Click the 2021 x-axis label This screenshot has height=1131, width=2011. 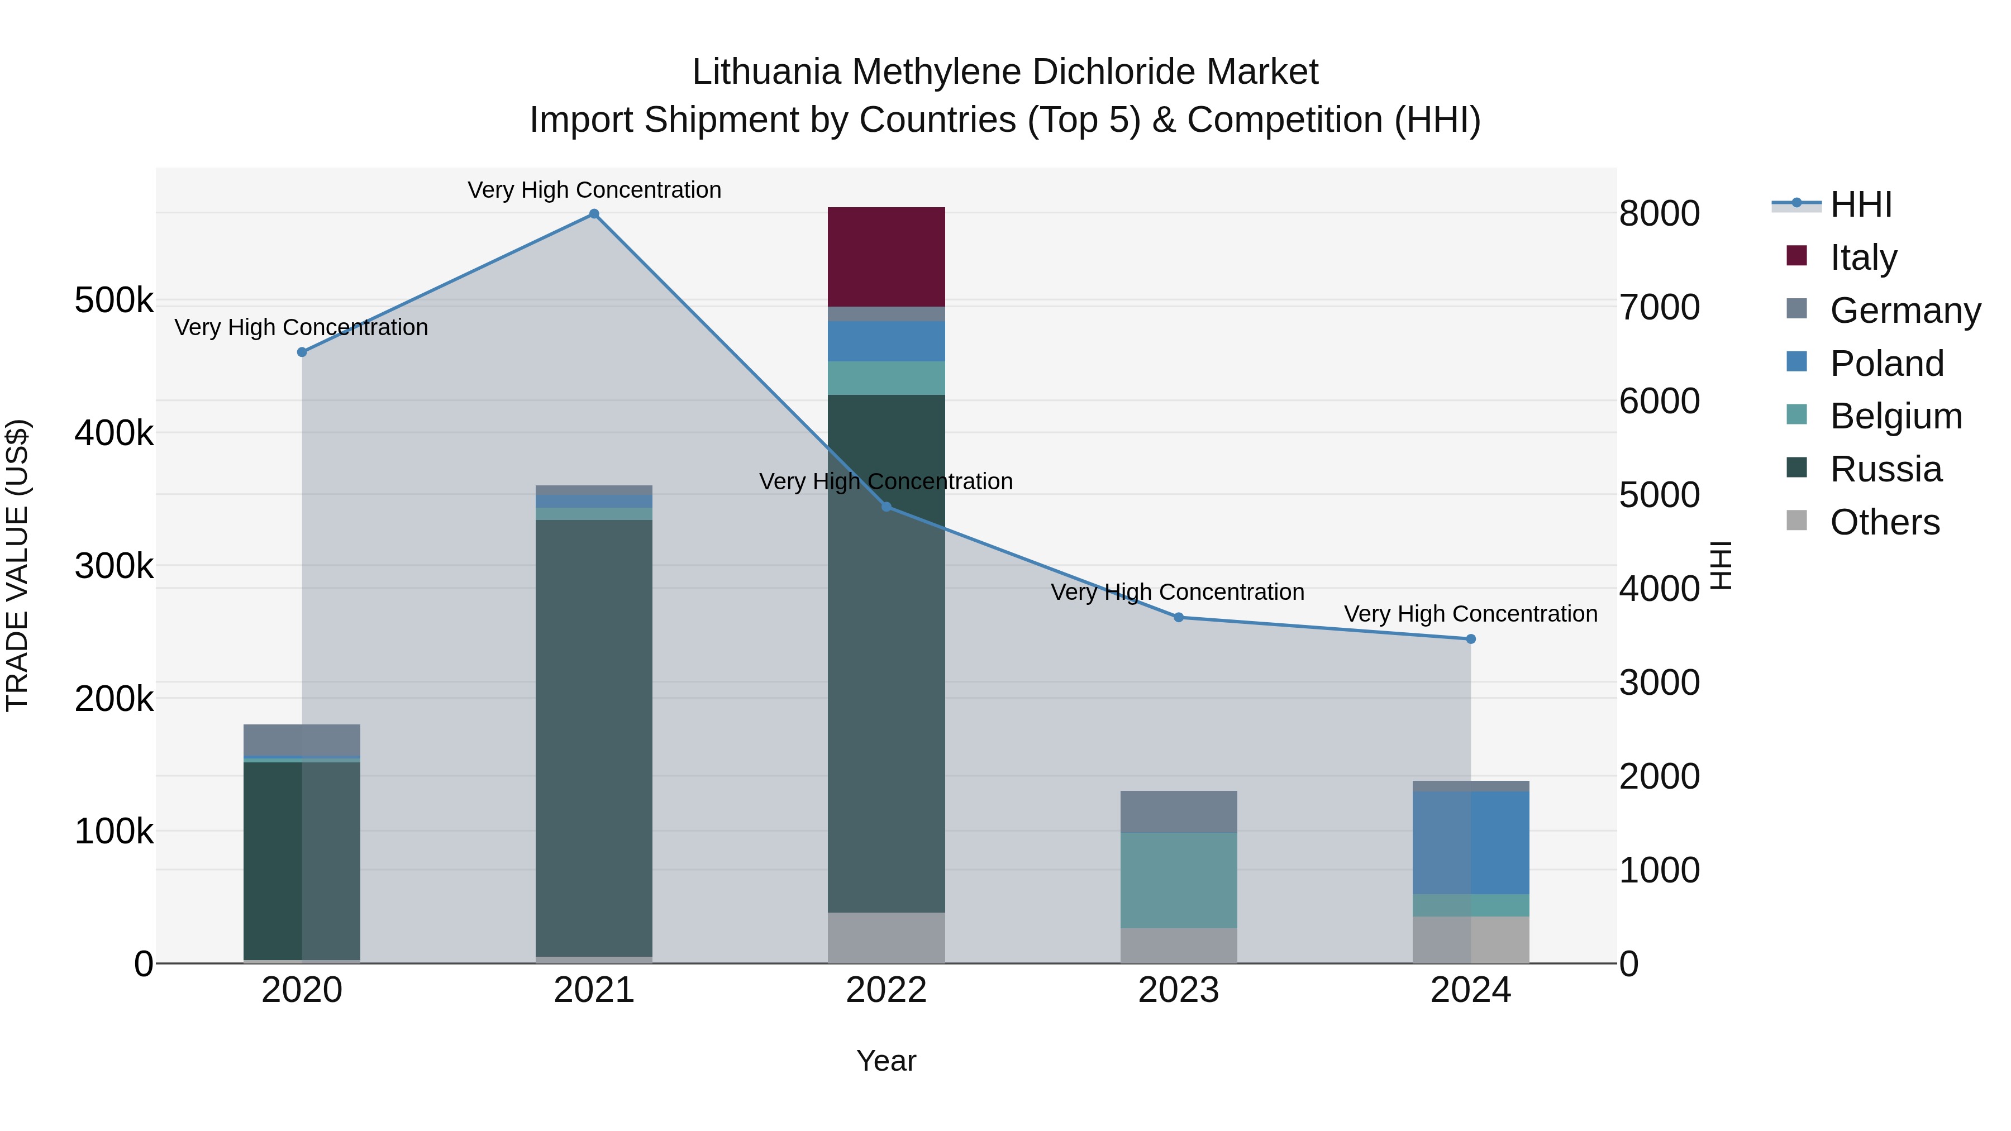pyautogui.click(x=594, y=990)
